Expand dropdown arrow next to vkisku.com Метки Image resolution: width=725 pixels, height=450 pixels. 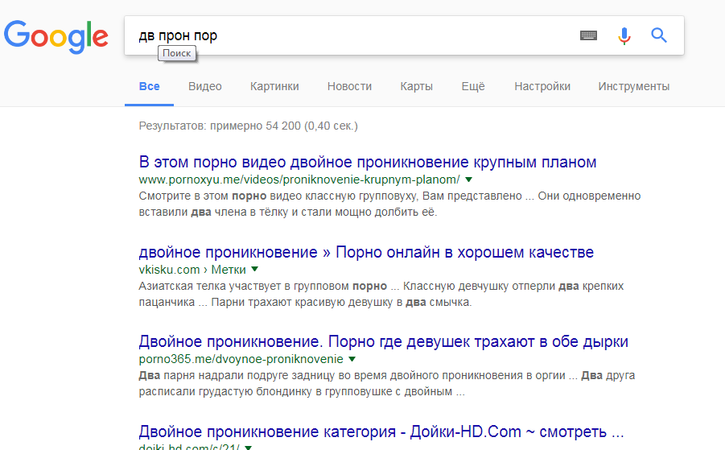coord(254,269)
